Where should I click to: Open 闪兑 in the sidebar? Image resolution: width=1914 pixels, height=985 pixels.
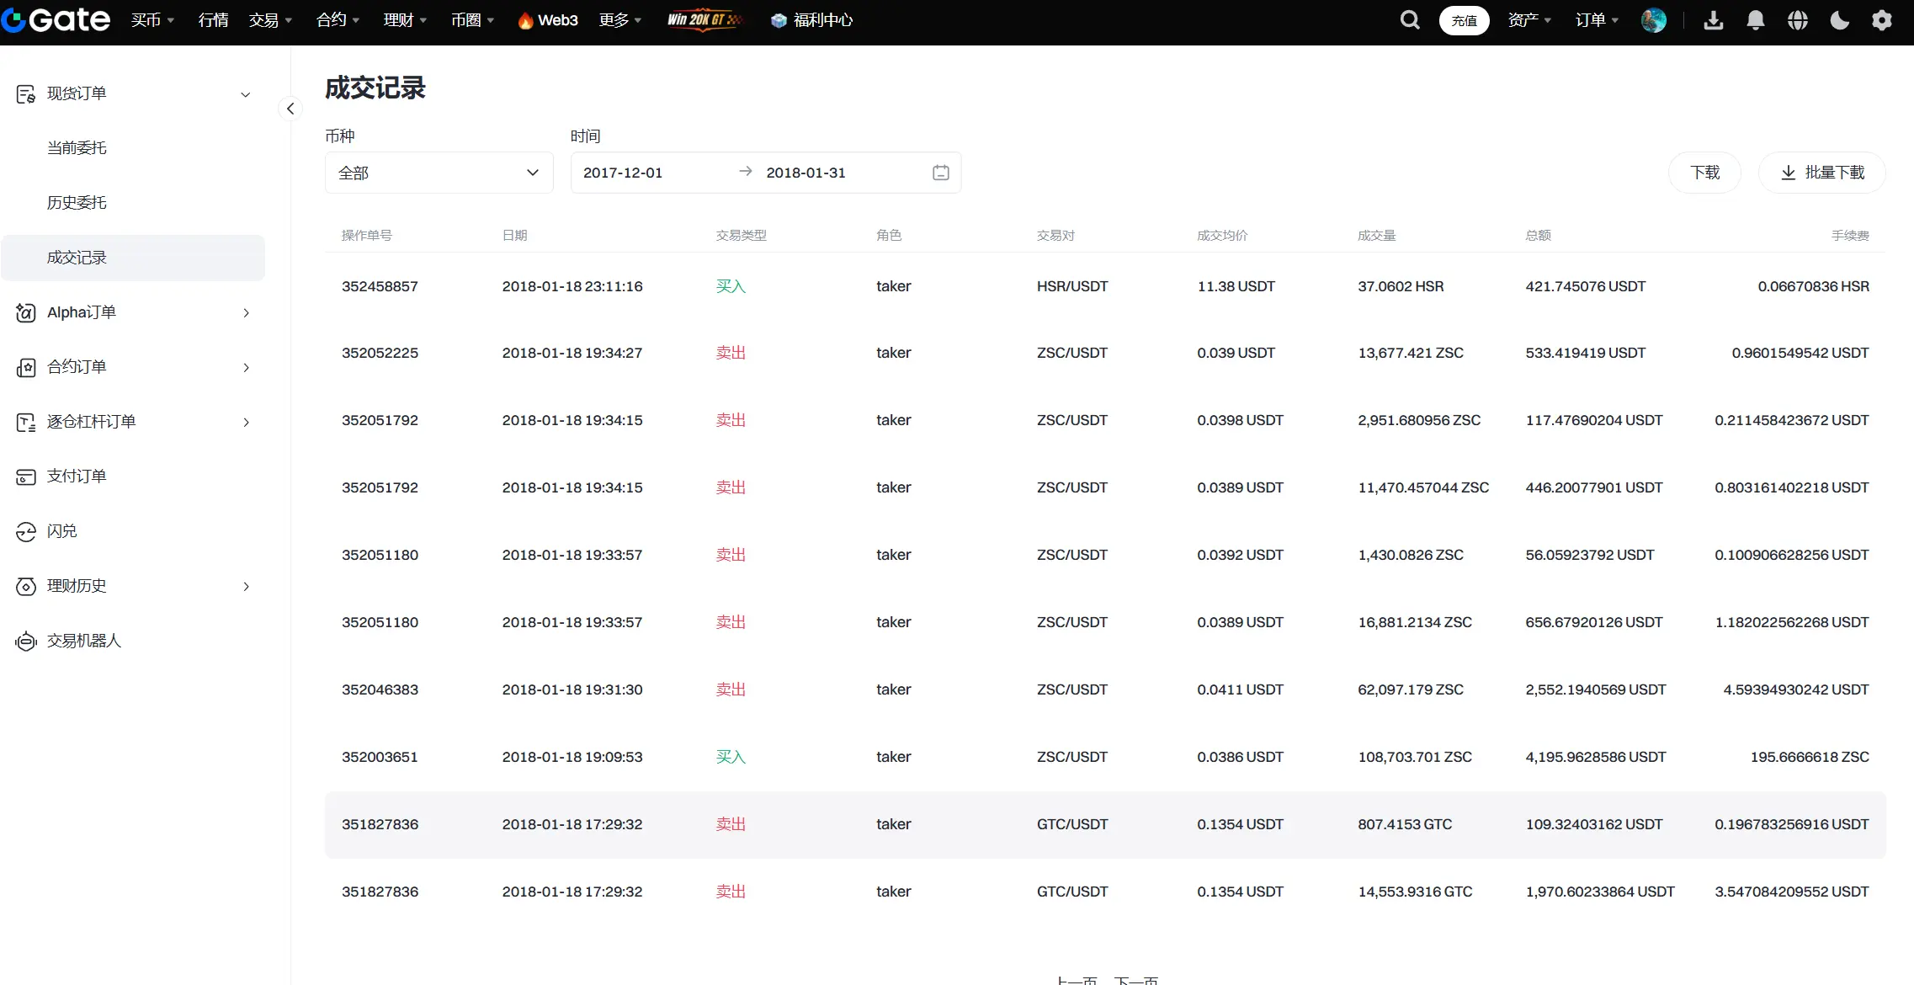tap(62, 531)
